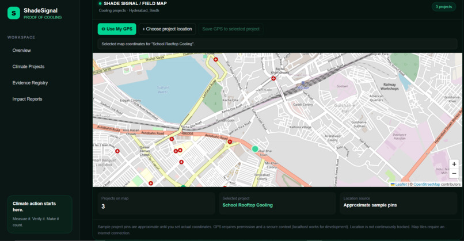
Task: Click the Climate action starts here card
Action: pos(40,214)
